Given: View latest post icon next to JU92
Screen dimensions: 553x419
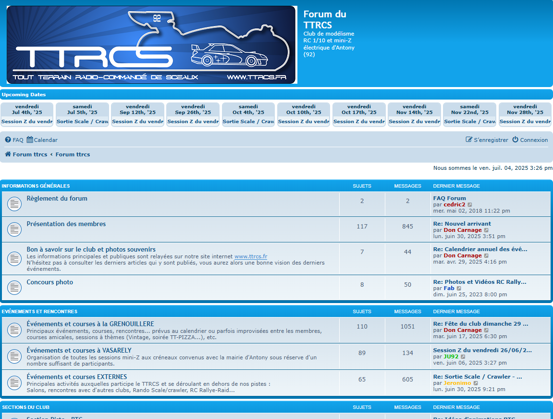Looking at the screenshot, I should (x=463, y=357).
